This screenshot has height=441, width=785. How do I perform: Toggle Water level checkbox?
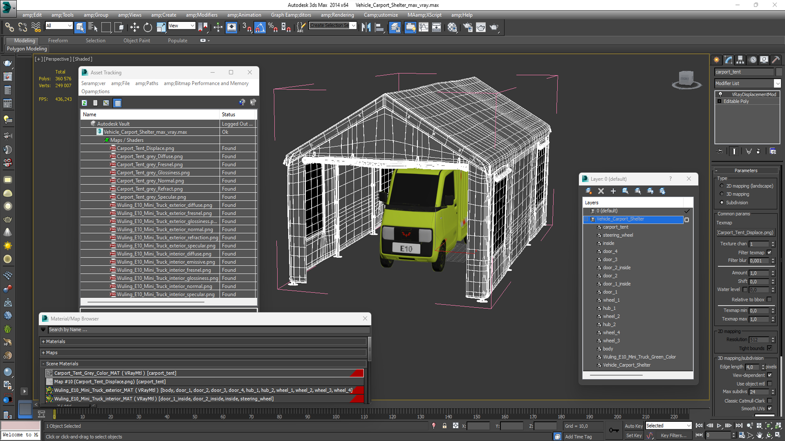tap(745, 290)
